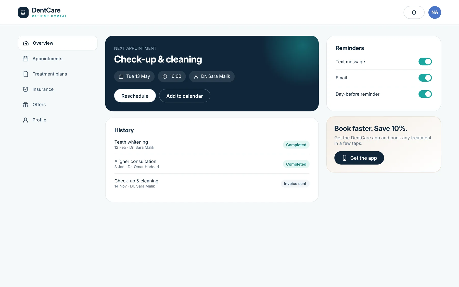Select Treatment plans in the sidebar
459x287 pixels.
pos(58,74)
